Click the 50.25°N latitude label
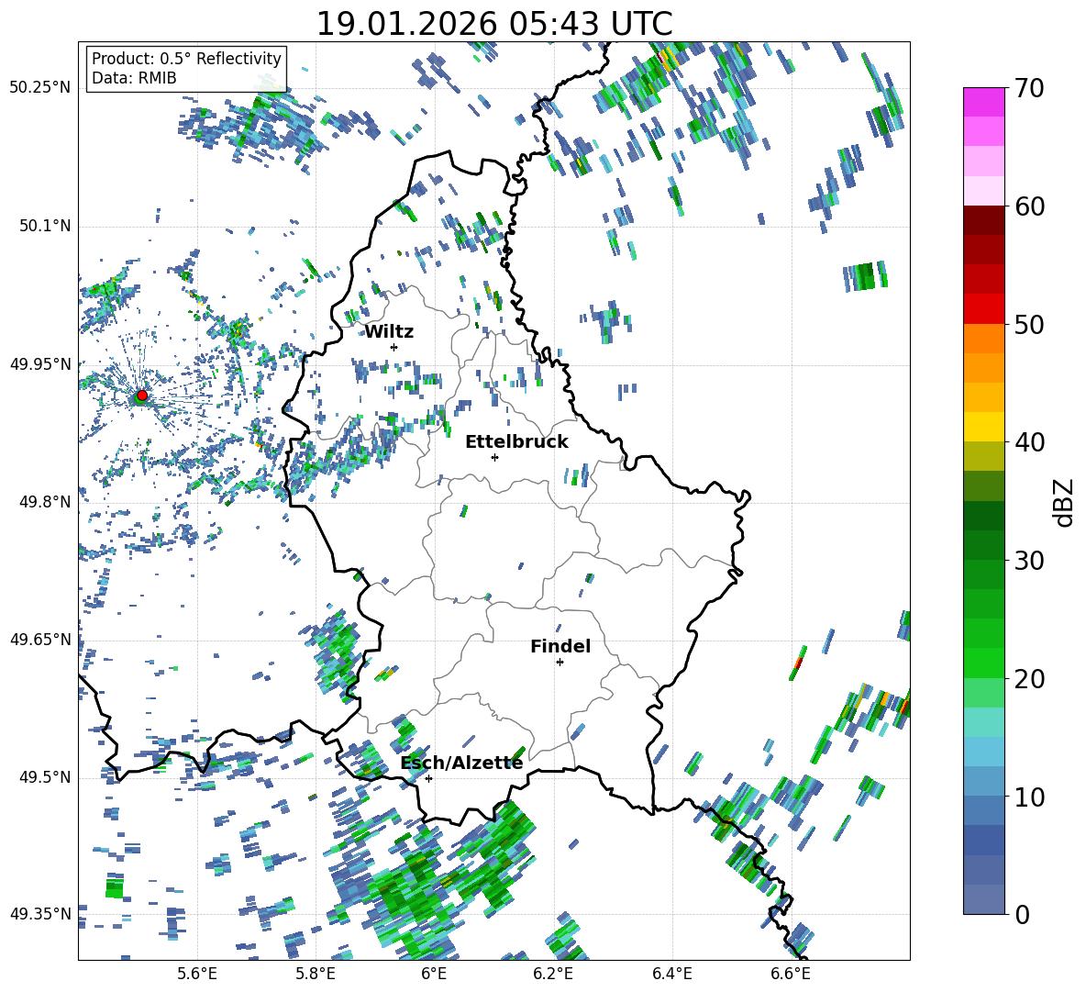This screenshot has height=992, width=1086. pyautogui.click(x=40, y=88)
